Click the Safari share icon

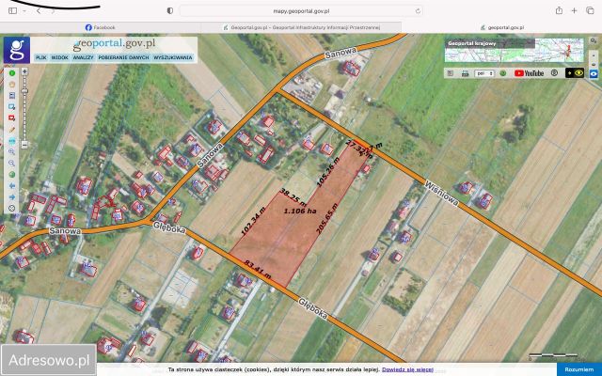(x=560, y=10)
